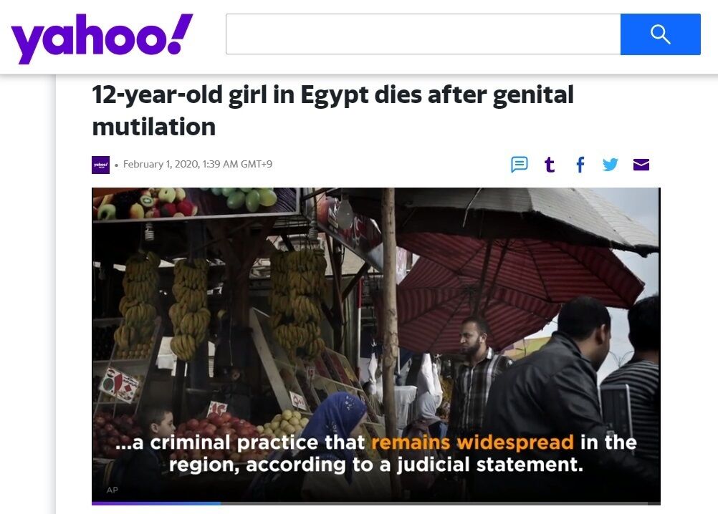Send the article via the email icon

pos(641,164)
